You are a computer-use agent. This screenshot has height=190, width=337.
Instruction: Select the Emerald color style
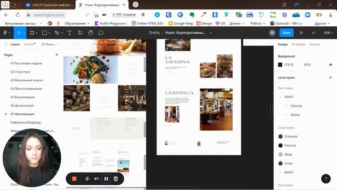287,146
